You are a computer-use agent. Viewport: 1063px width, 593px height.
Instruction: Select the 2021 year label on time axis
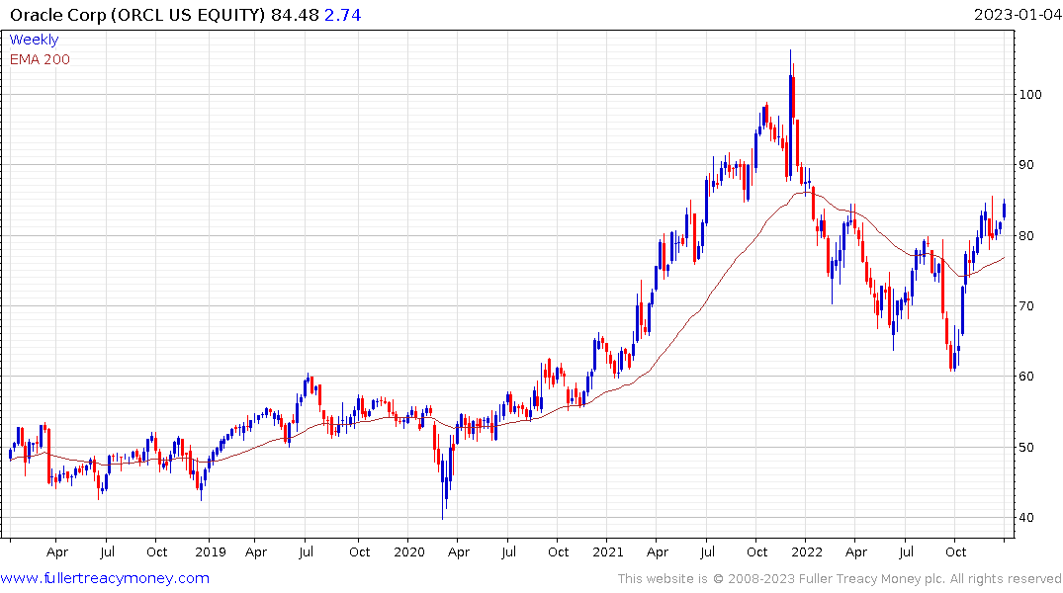607,551
